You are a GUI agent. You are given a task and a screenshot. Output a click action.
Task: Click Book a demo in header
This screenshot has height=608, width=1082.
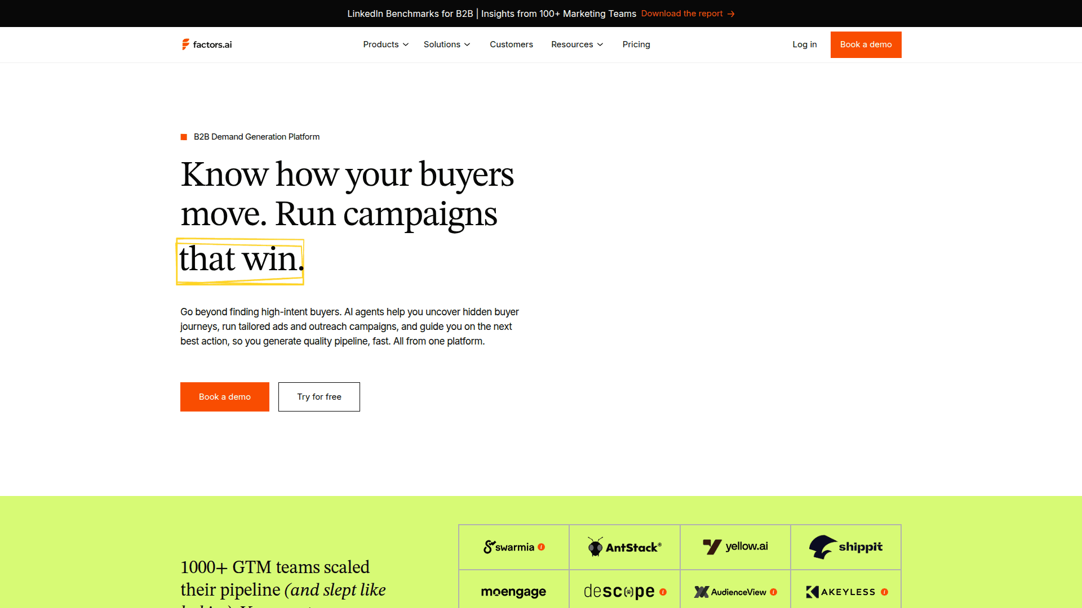(x=866, y=44)
